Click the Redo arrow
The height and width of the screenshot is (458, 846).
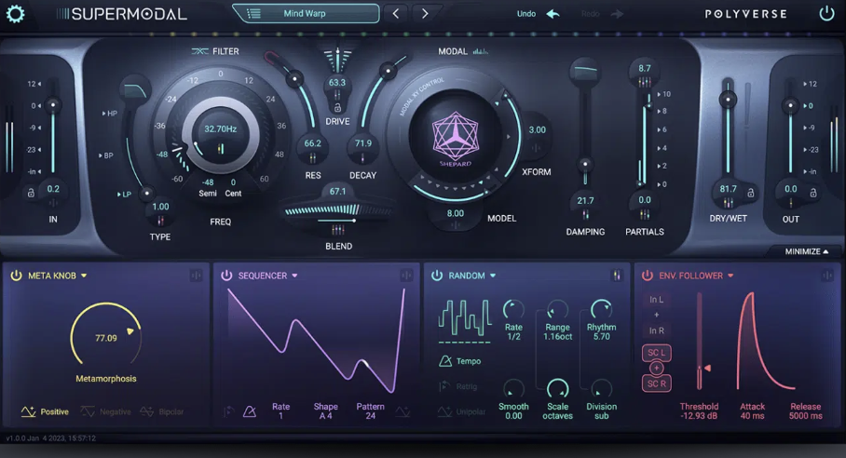click(617, 13)
